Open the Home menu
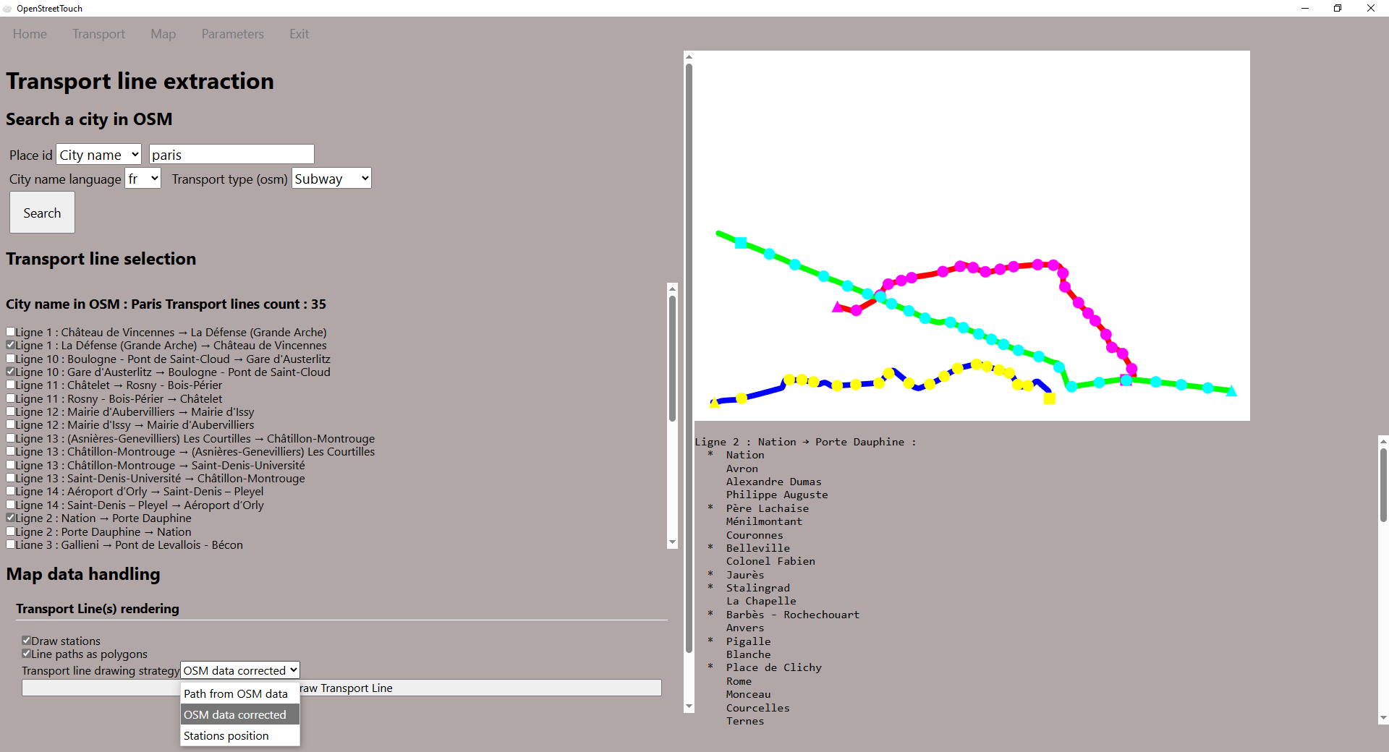Viewport: 1389px width, 752px height. [30, 34]
